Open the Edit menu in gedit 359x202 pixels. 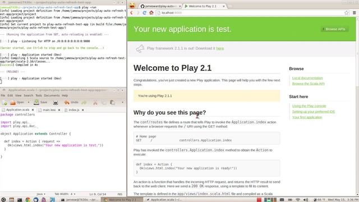pos(10,95)
